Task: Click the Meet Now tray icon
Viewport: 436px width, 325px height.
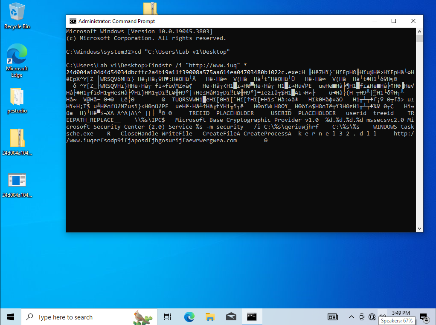Action: pos(361,316)
